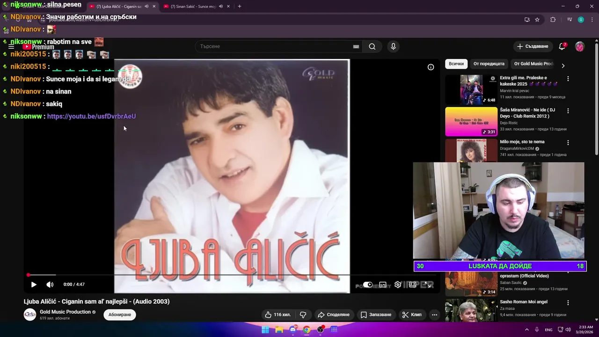Image resolution: width=599 pixels, height=337 pixels.
Task: Click the Създаване create button
Action: 533,46
